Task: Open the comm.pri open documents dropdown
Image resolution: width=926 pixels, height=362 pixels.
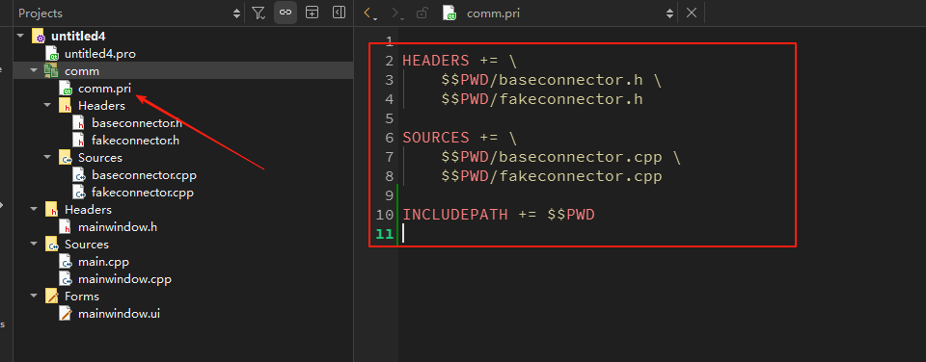Action: (669, 13)
